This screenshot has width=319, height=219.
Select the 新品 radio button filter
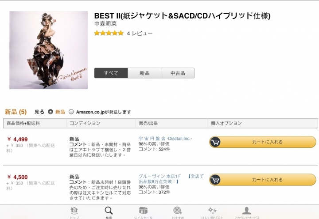coord(51,112)
